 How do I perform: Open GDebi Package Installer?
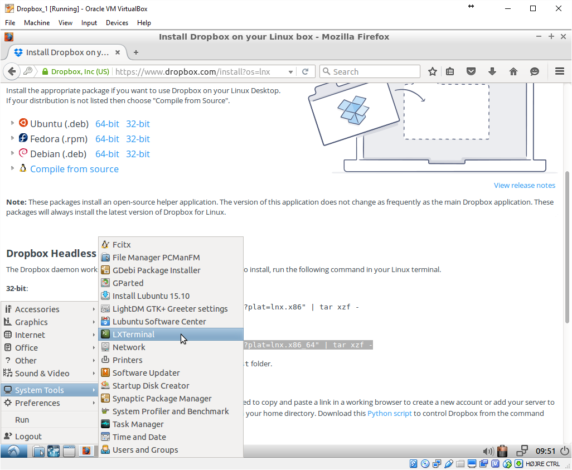(171, 270)
